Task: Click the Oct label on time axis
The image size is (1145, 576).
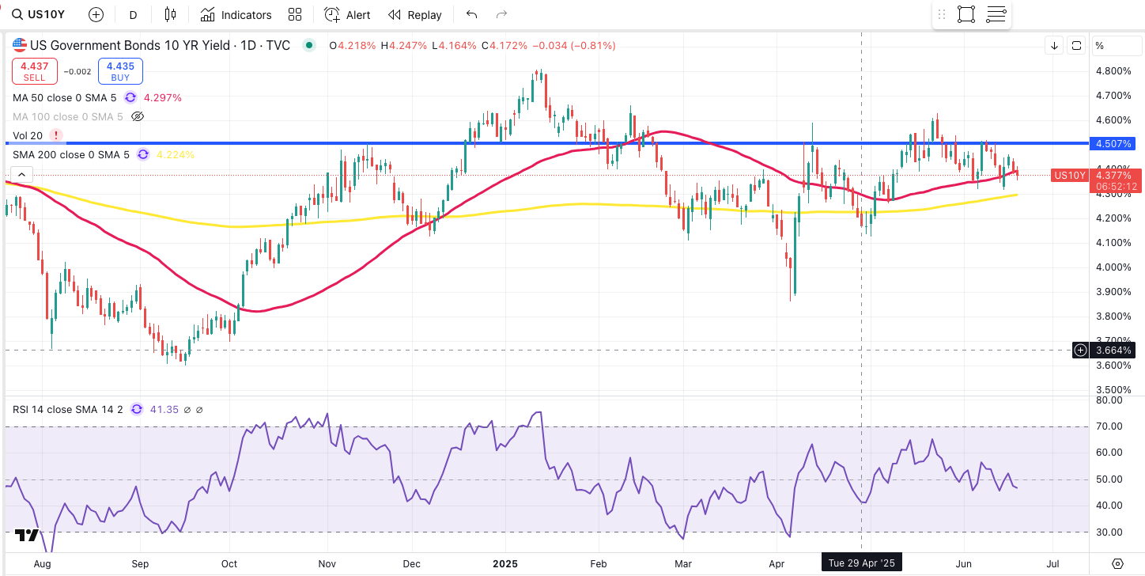Action: (x=229, y=564)
